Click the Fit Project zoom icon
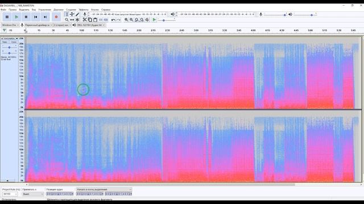 click(142, 20)
